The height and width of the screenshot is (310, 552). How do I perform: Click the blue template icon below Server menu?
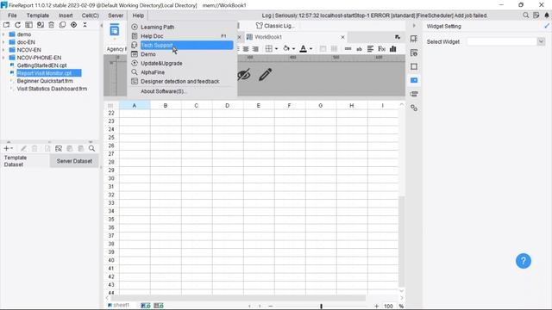pos(115,30)
